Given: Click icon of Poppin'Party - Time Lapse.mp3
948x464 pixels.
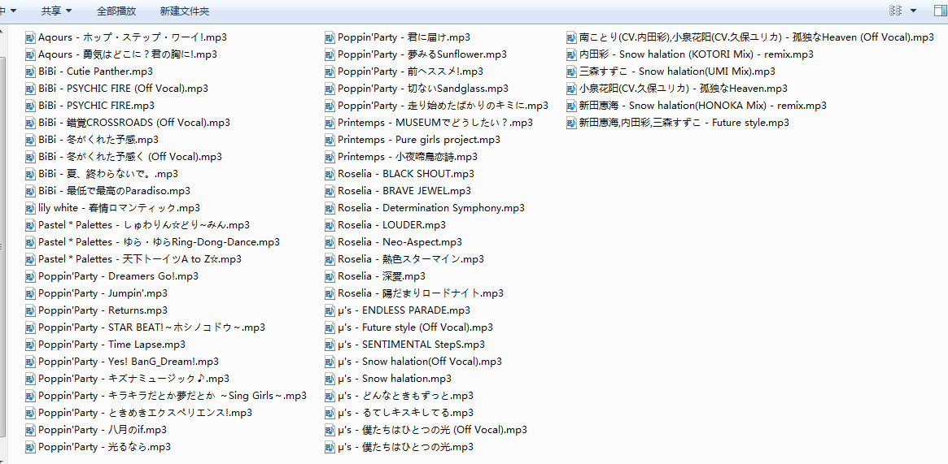Looking at the screenshot, I should (x=31, y=345).
